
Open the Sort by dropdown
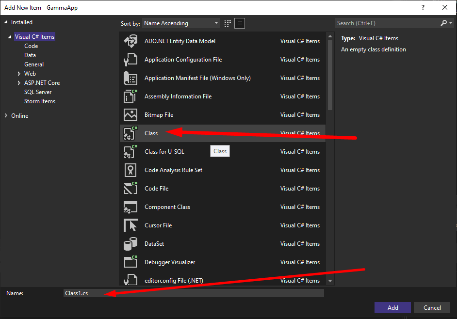click(x=181, y=23)
